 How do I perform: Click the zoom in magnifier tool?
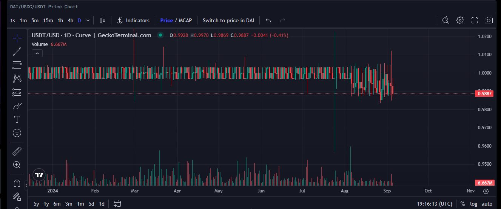point(17,165)
